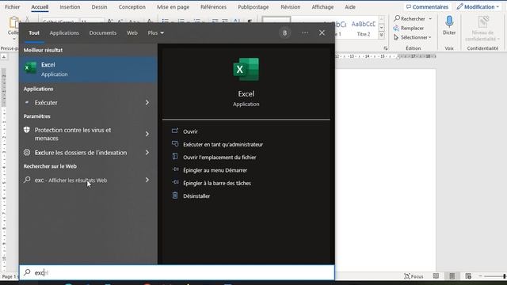Click the Commentaires button
Image resolution: width=507 pixels, height=285 pixels.
click(x=427, y=7)
